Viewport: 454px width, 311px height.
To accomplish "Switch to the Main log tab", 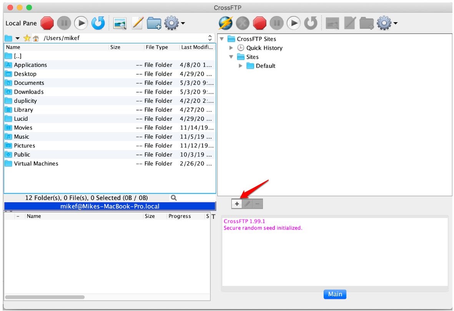I will click(x=335, y=294).
